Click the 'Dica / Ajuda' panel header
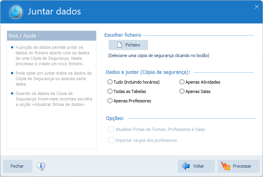 (52, 36)
